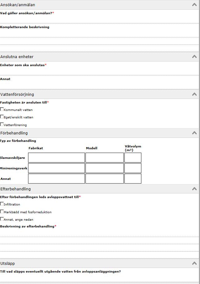Collapse the Anslutna enheter section

[x=194, y=57]
